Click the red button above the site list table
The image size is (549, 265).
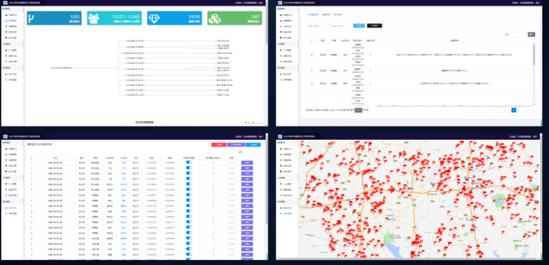tap(219, 145)
